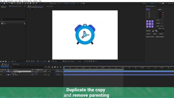Click the first MotionTools slider knob
This screenshot has height=98, width=174.
coord(149,13)
